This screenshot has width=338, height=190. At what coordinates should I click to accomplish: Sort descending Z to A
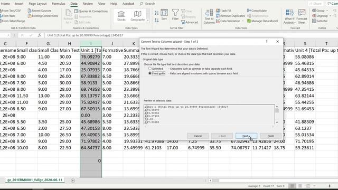pyautogui.click(x=157, y=20)
